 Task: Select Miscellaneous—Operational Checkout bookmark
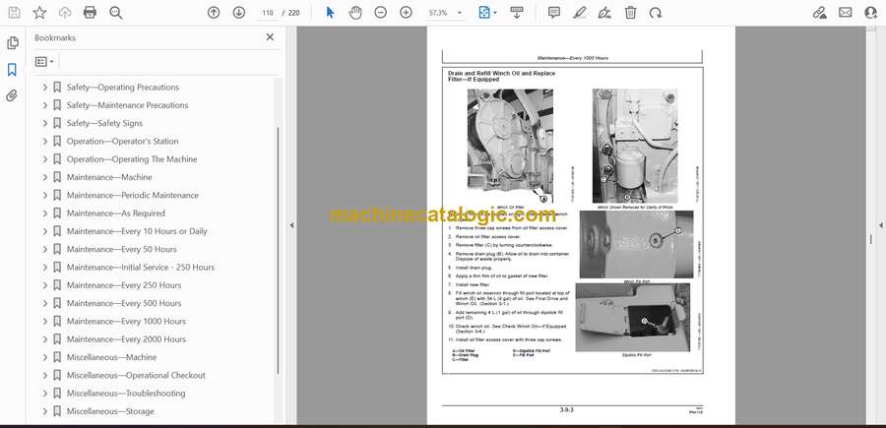136,376
